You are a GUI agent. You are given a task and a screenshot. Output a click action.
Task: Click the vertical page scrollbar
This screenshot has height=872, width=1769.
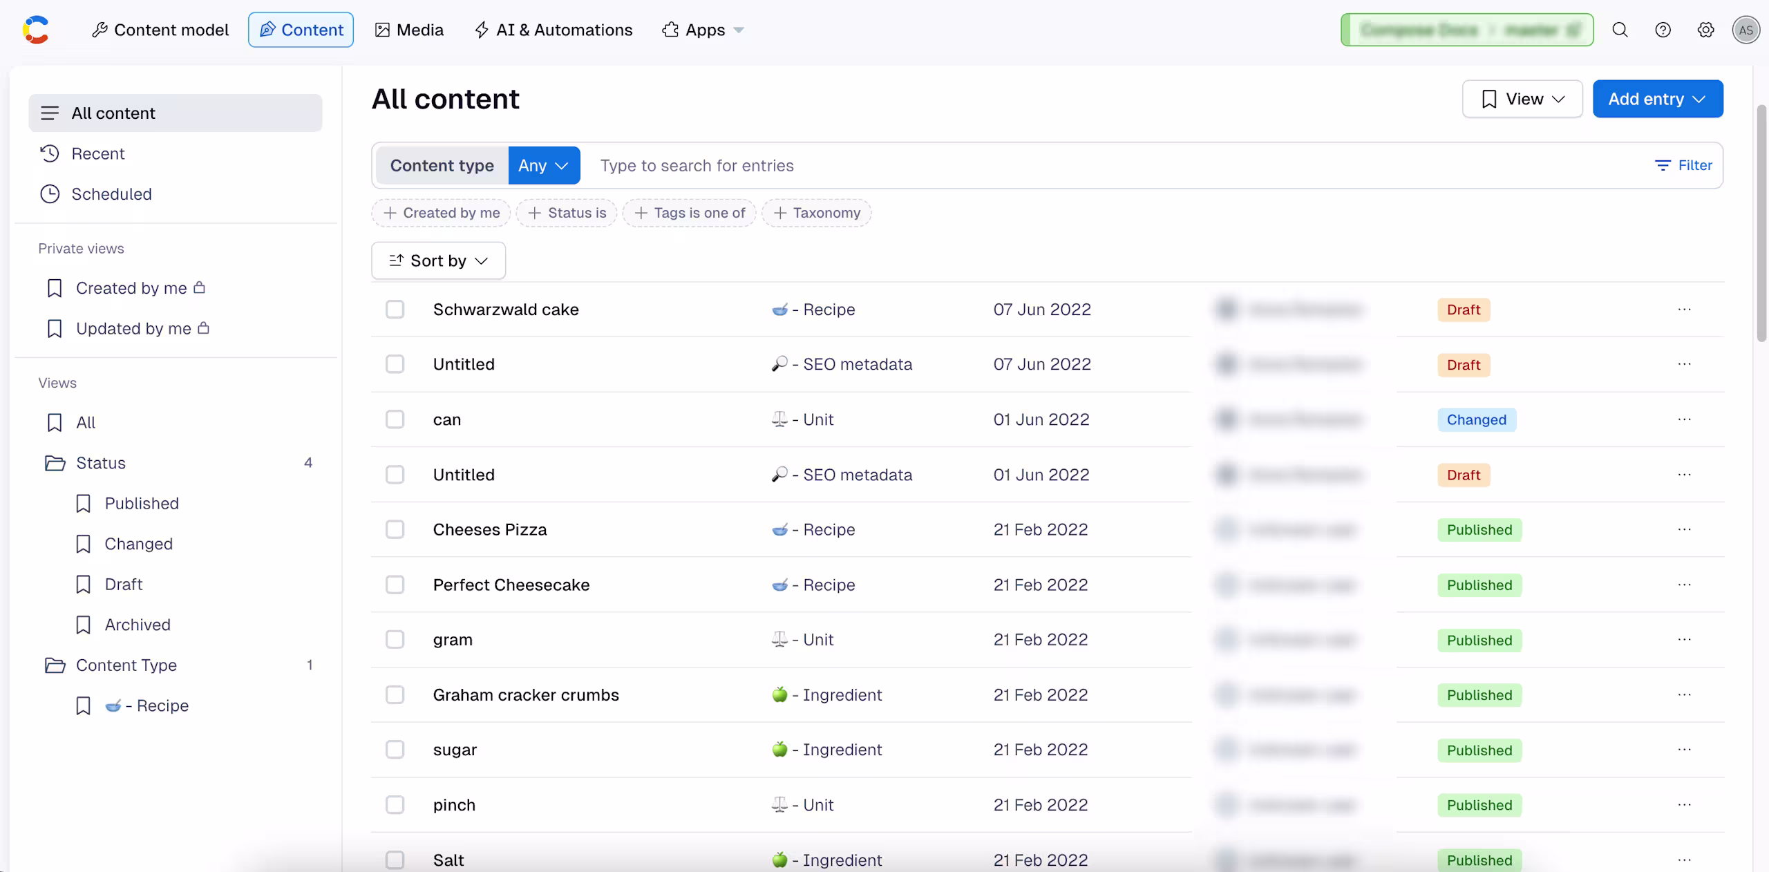click(x=1761, y=223)
